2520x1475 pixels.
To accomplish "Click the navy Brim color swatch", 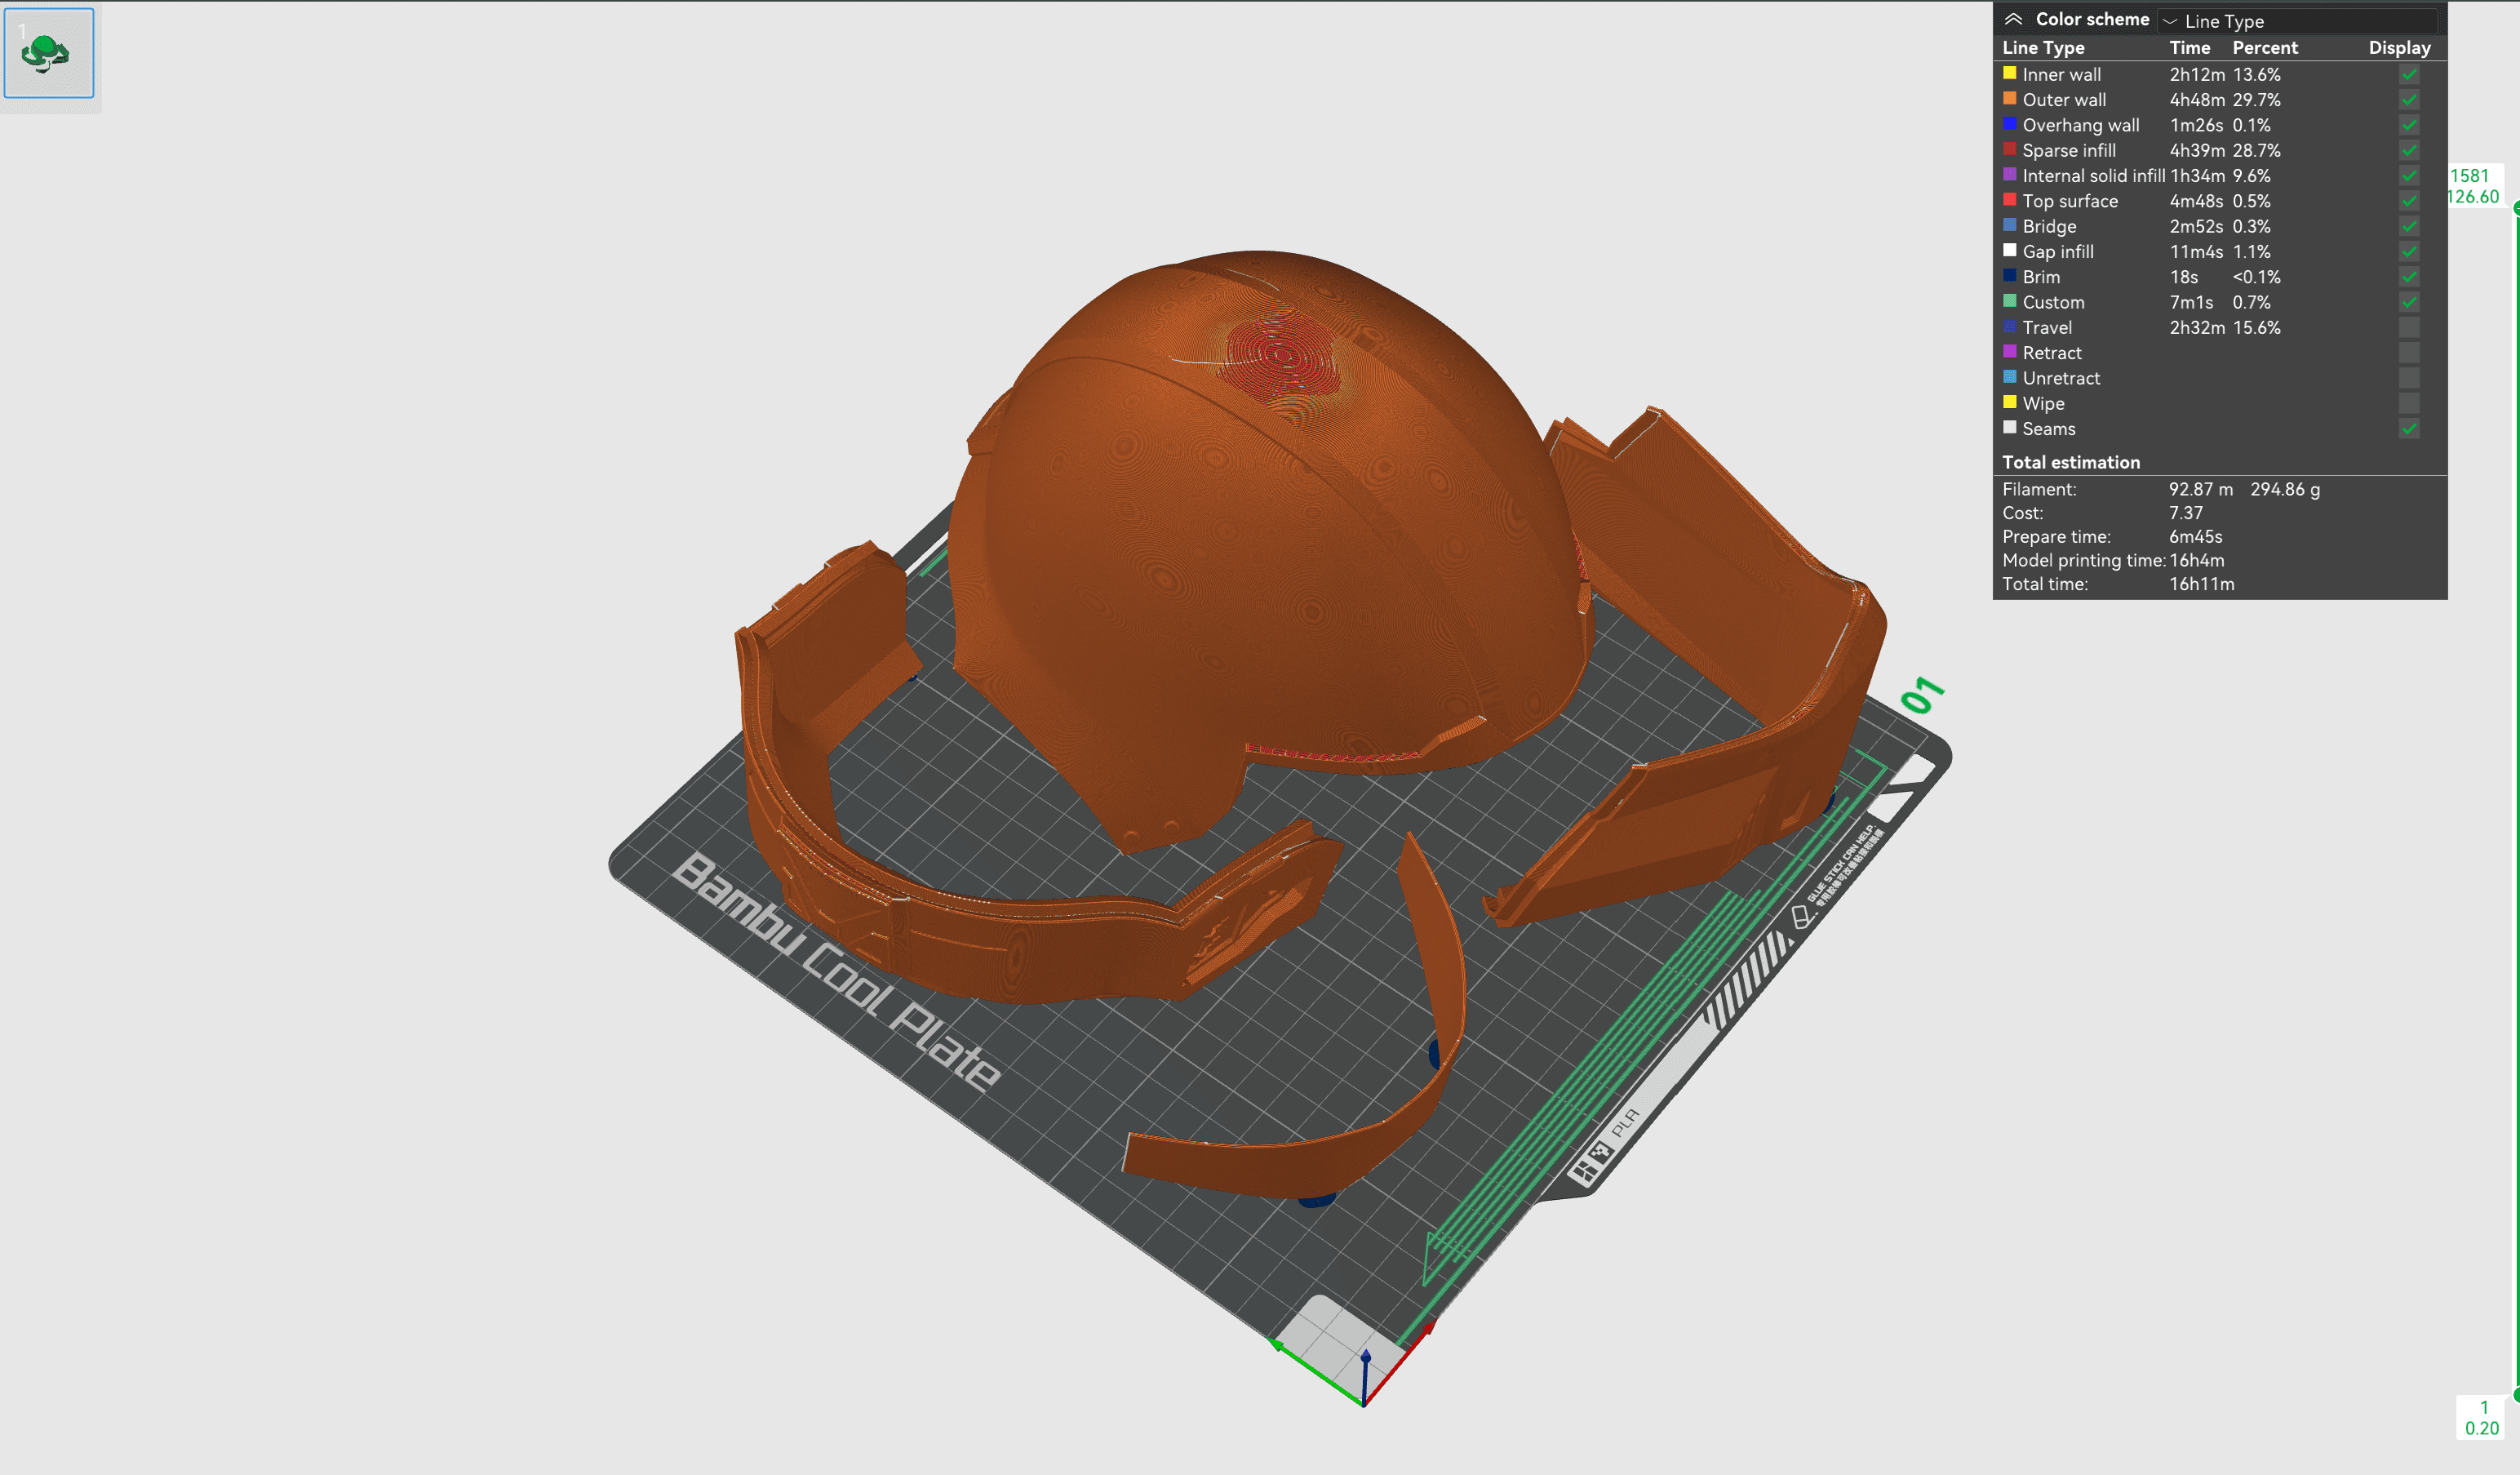I will coord(2010,276).
